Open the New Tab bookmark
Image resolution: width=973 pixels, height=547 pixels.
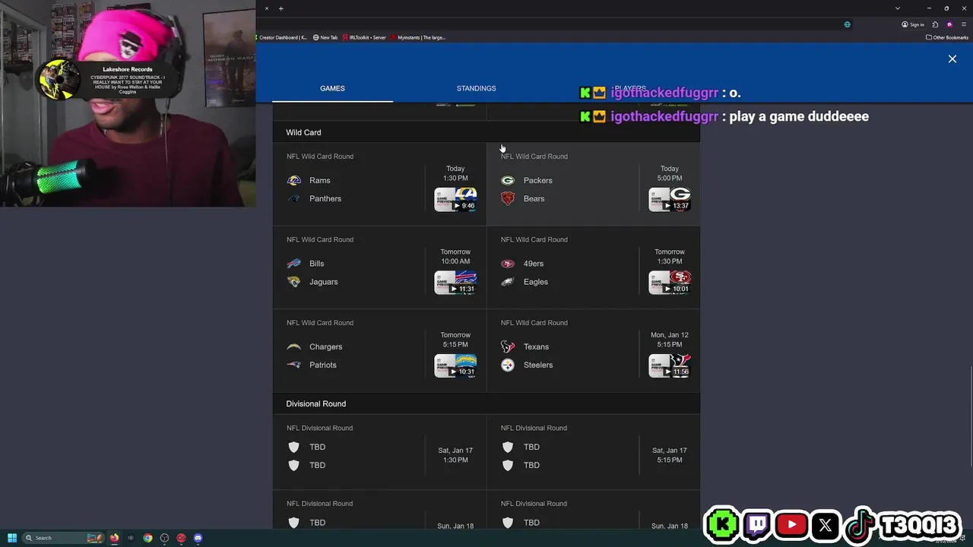(325, 37)
